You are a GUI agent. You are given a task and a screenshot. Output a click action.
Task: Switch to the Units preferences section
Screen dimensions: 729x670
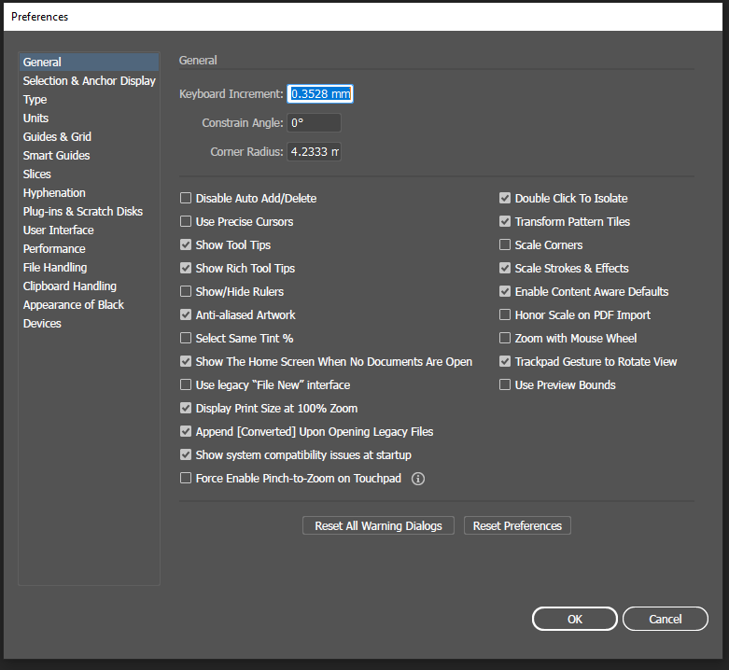[35, 119]
